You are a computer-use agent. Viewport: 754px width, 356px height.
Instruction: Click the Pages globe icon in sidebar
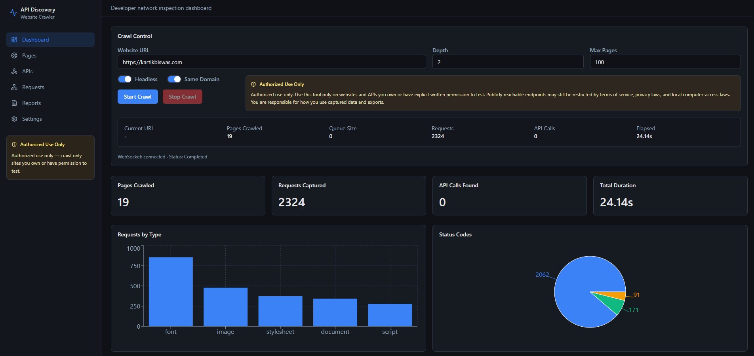coord(14,55)
